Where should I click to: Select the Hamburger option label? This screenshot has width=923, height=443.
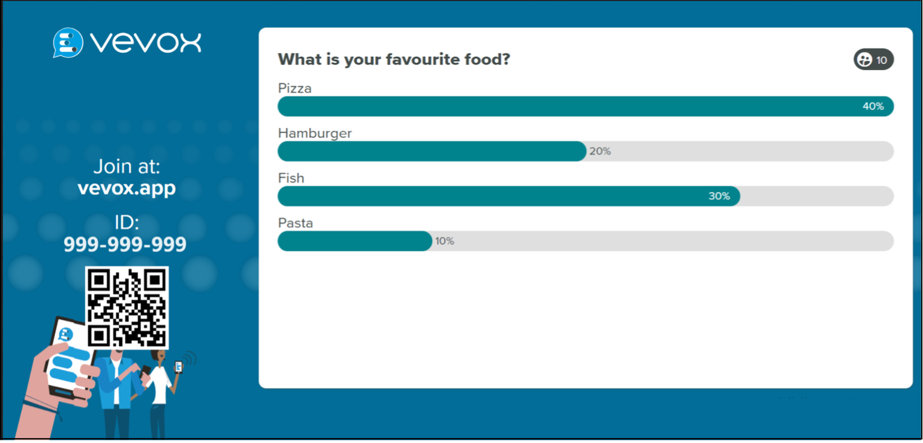point(315,133)
